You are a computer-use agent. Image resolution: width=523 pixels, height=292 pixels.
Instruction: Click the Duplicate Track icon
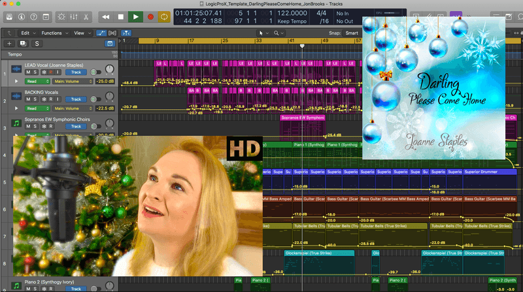pyautogui.click(x=23, y=44)
